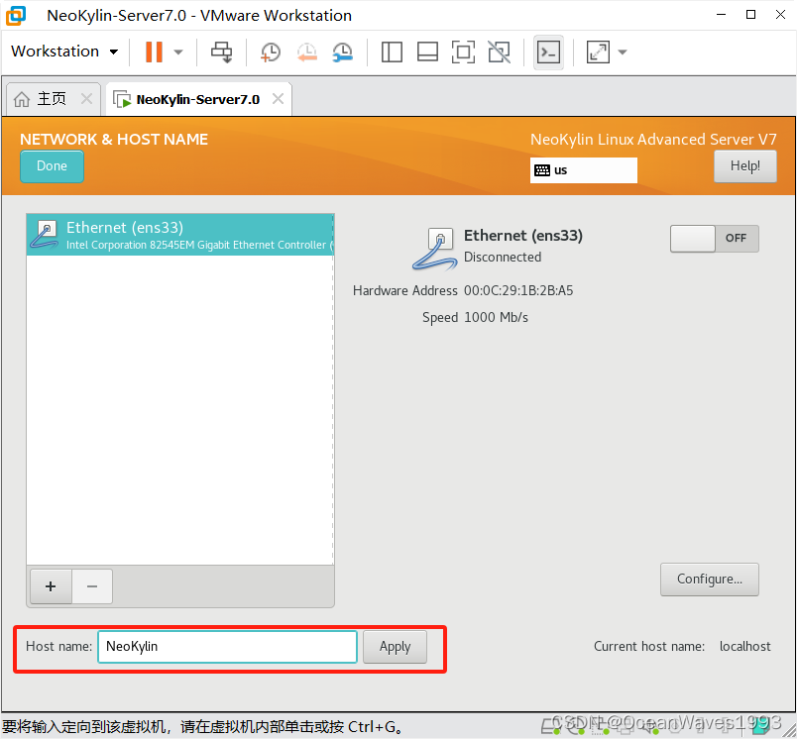Image resolution: width=797 pixels, height=739 pixels.
Task: Click the Ethernet cable icon in details pane
Action: [x=434, y=249]
